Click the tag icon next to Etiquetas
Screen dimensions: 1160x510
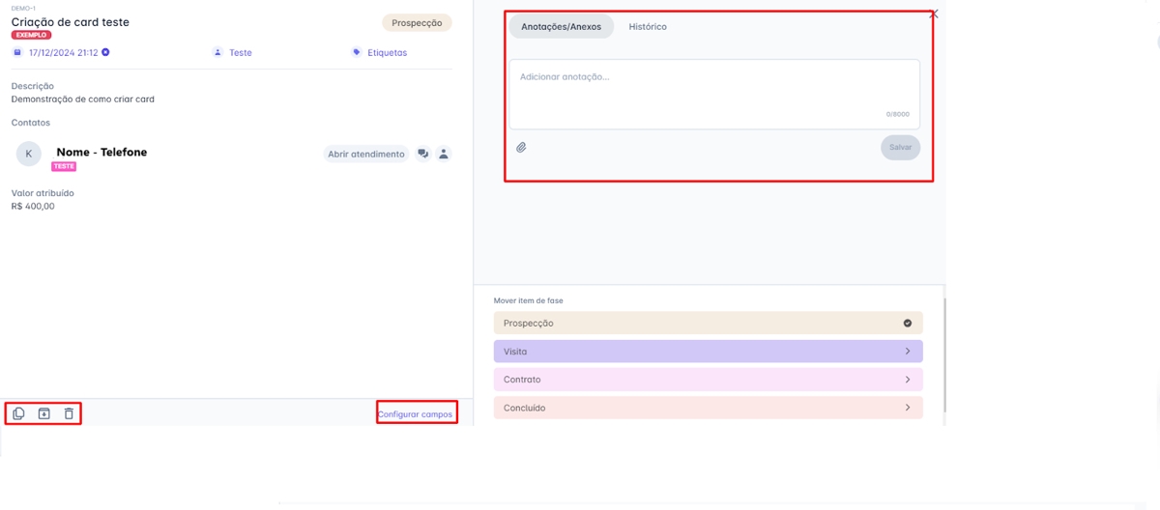(357, 52)
